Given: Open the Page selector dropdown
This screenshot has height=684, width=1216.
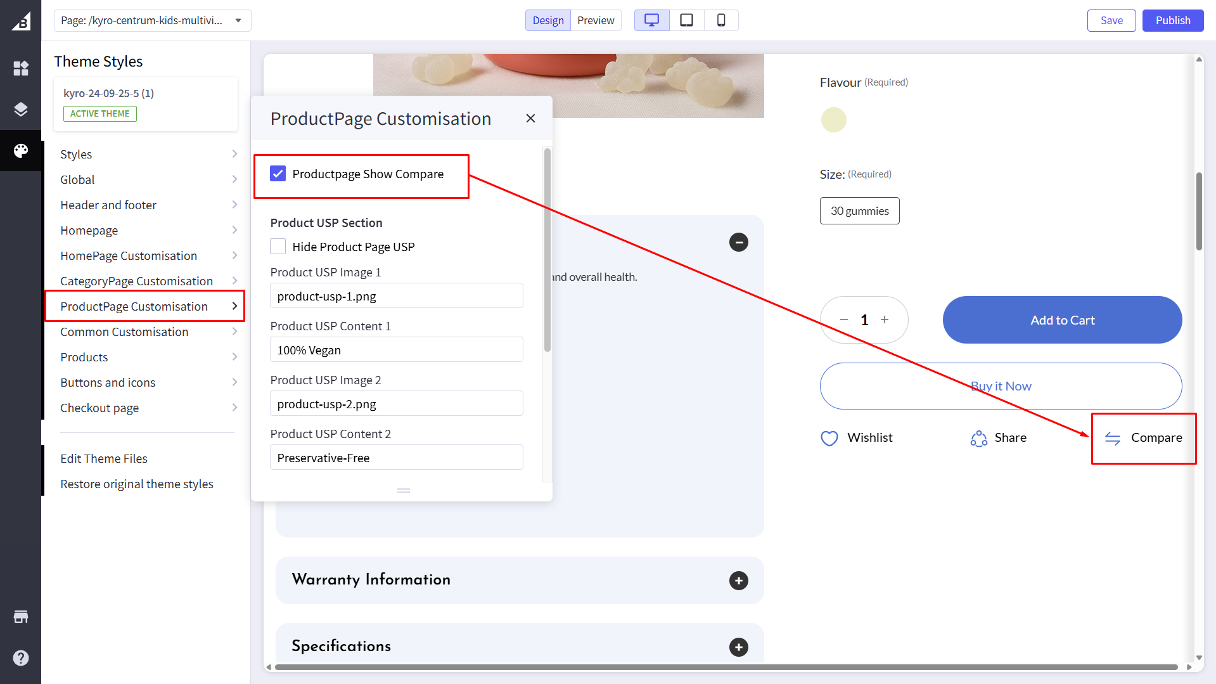Looking at the screenshot, I should (152, 20).
